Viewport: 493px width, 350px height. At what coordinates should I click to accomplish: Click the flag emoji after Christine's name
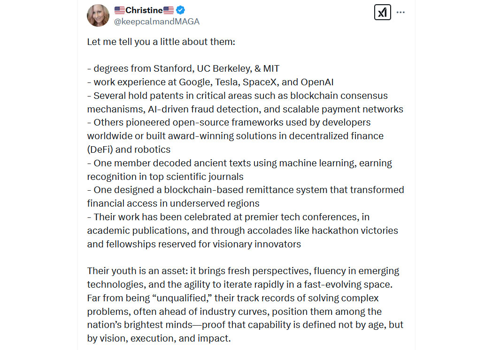pyautogui.click(x=169, y=10)
